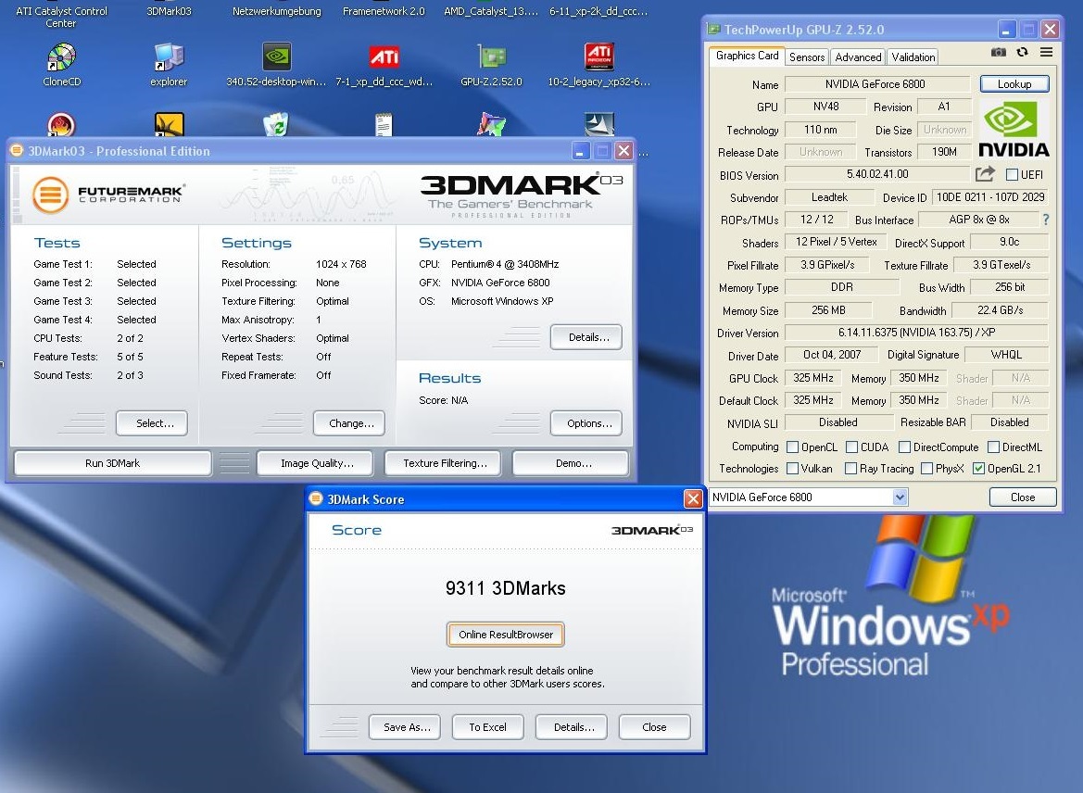The width and height of the screenshot is (1083, 793).
Task: Switch to the Sensors tab
Action: pyautogui.click(x=807, y=57)
